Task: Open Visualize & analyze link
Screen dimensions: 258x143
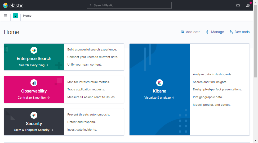Action: [x=159, y=98]
